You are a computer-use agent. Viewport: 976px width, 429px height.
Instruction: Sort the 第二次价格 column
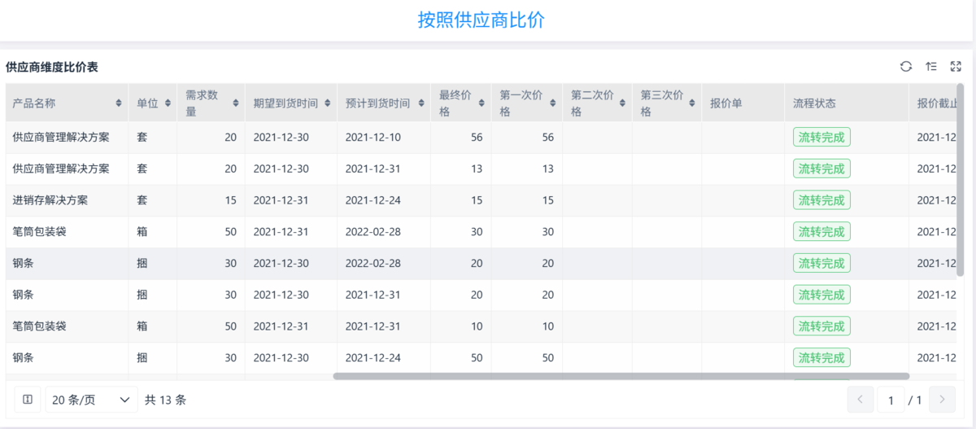(624, 103)
